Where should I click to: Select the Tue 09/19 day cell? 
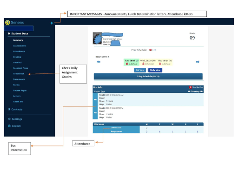[x=132, y=62]
